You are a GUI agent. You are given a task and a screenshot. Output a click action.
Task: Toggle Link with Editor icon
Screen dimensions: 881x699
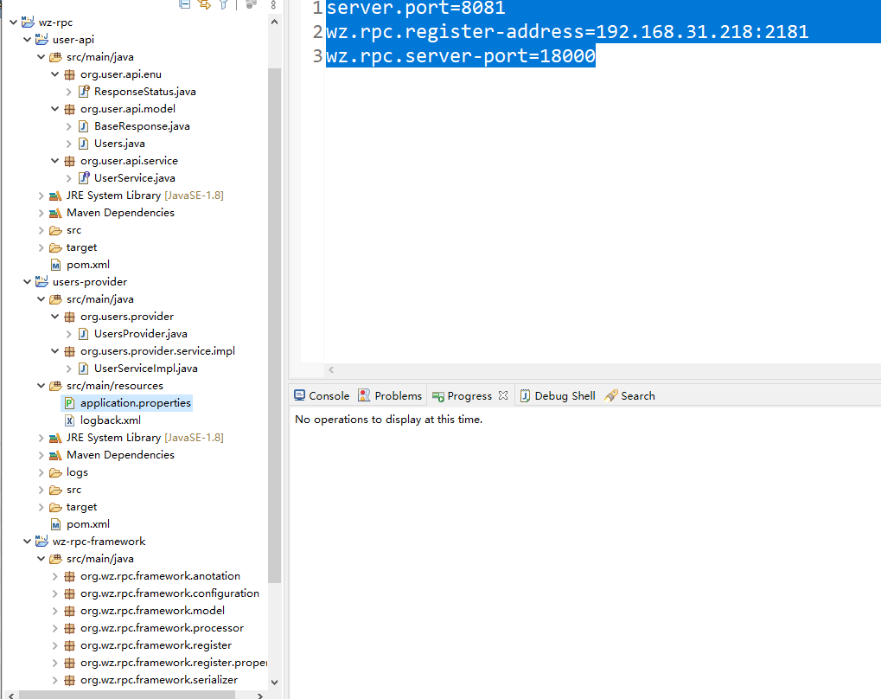[204, 4]
